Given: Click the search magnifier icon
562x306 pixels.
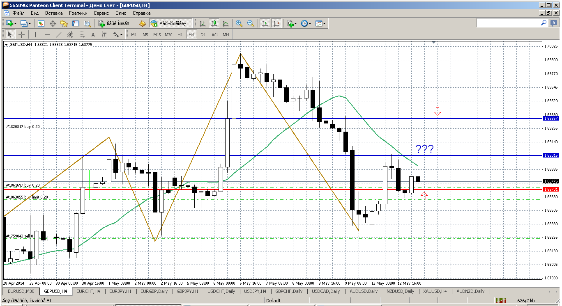Looking at the screenshot, I should tap(544, 23).
